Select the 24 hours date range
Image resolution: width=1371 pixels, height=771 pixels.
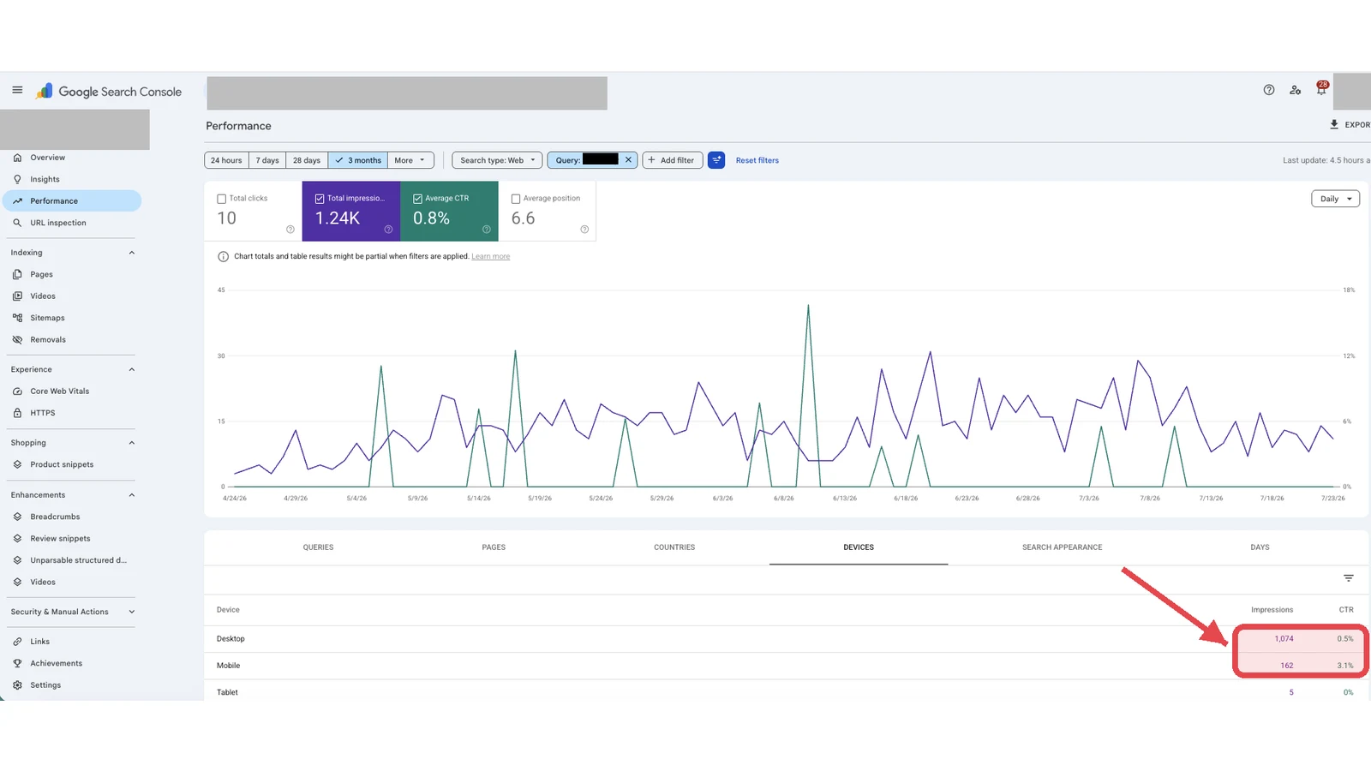(x=226, y=160)
